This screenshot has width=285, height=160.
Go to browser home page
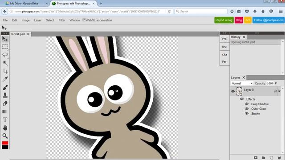pos(263,12)
